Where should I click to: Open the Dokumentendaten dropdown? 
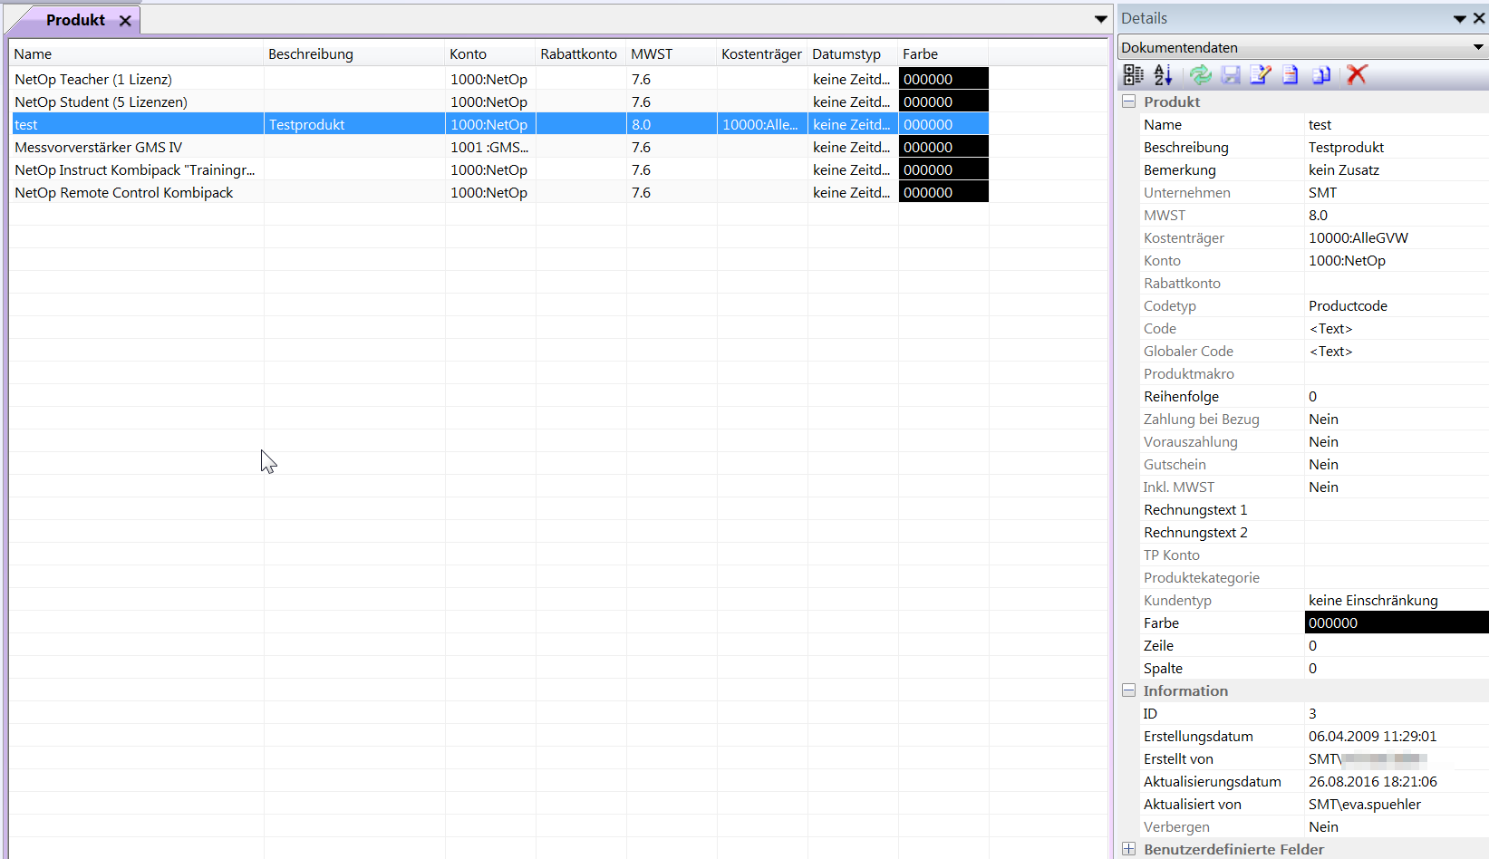(x=1477, y=47)
